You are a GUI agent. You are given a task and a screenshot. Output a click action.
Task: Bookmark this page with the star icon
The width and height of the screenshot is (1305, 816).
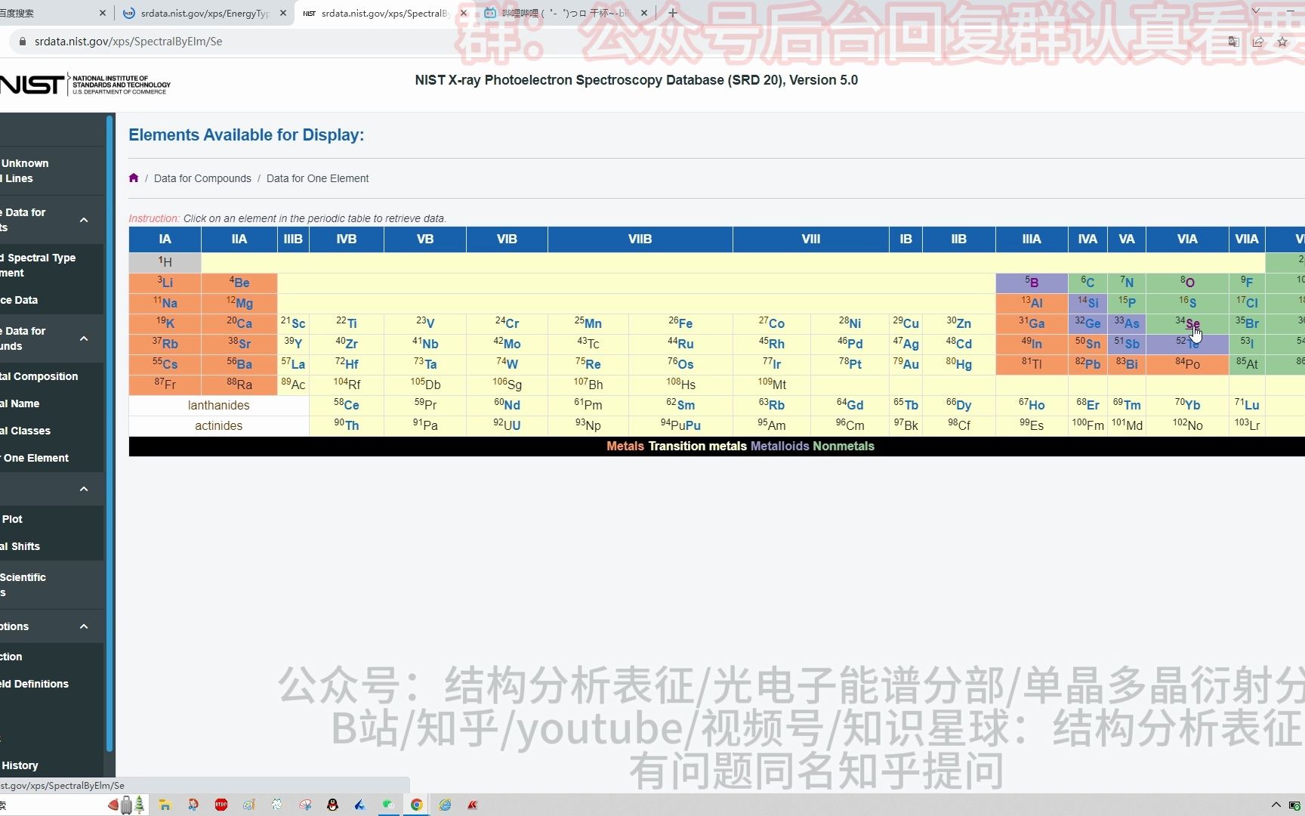(1282, 42)
